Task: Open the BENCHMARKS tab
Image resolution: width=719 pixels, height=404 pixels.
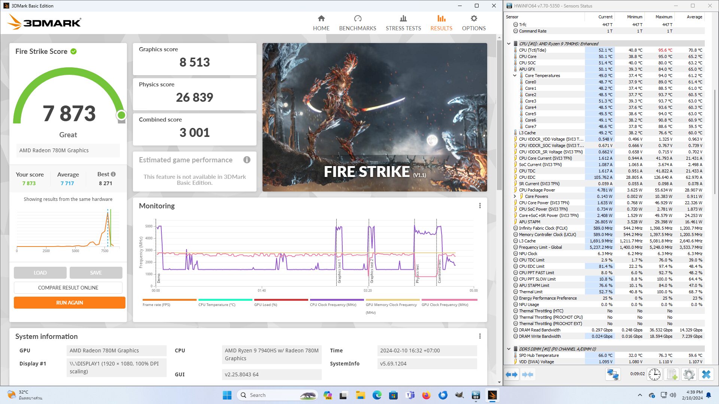Action: pos(357,23)
